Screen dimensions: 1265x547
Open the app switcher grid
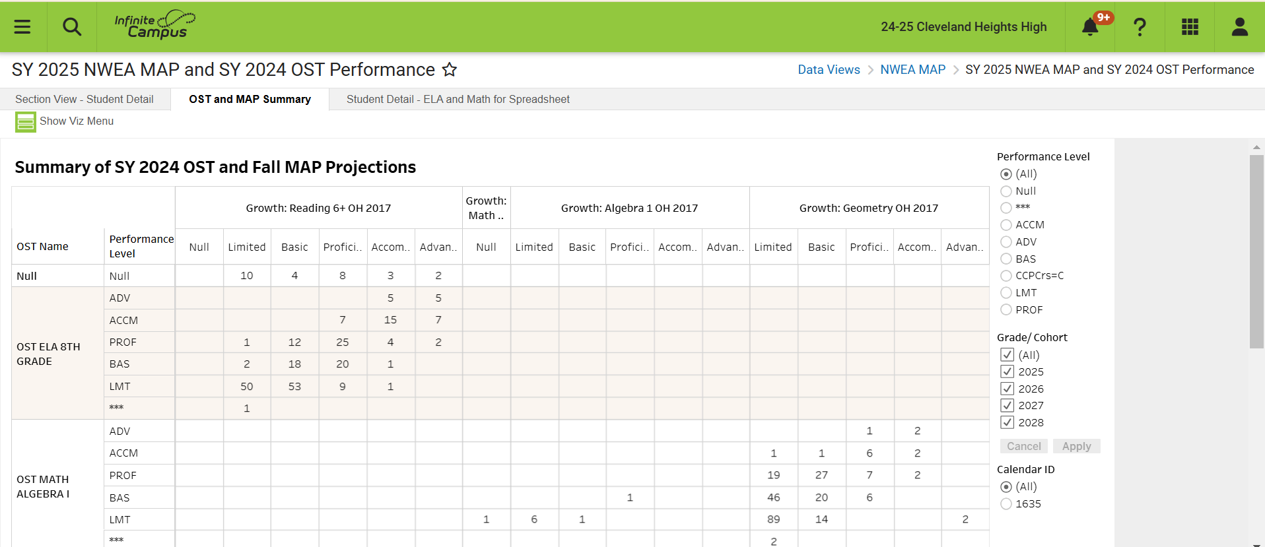click(1190, 26)
